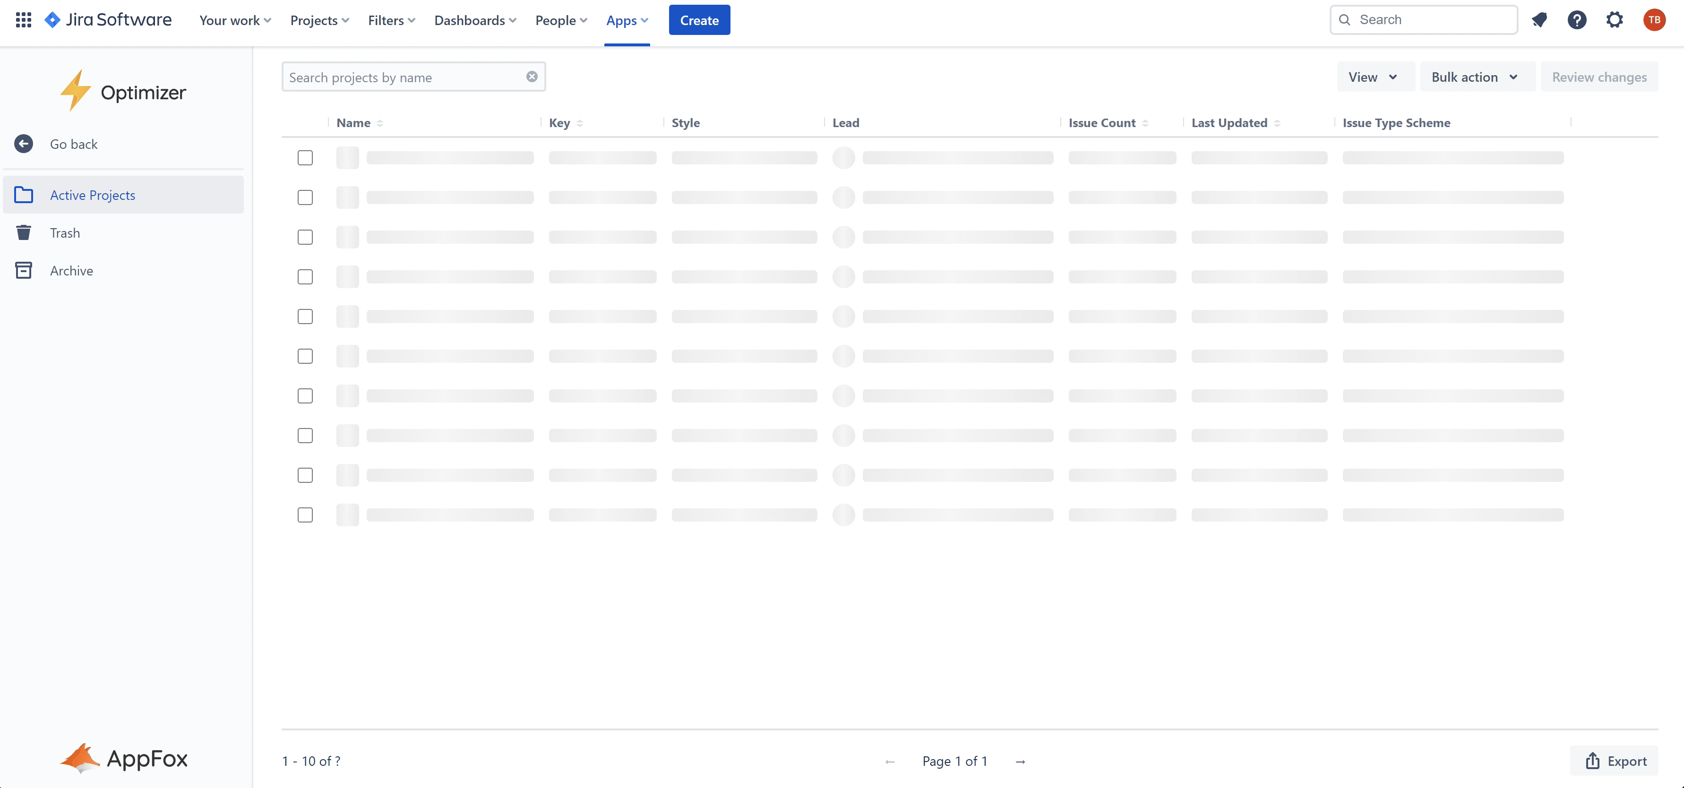
Task: Click the Export button
Action: (1615, 761)
